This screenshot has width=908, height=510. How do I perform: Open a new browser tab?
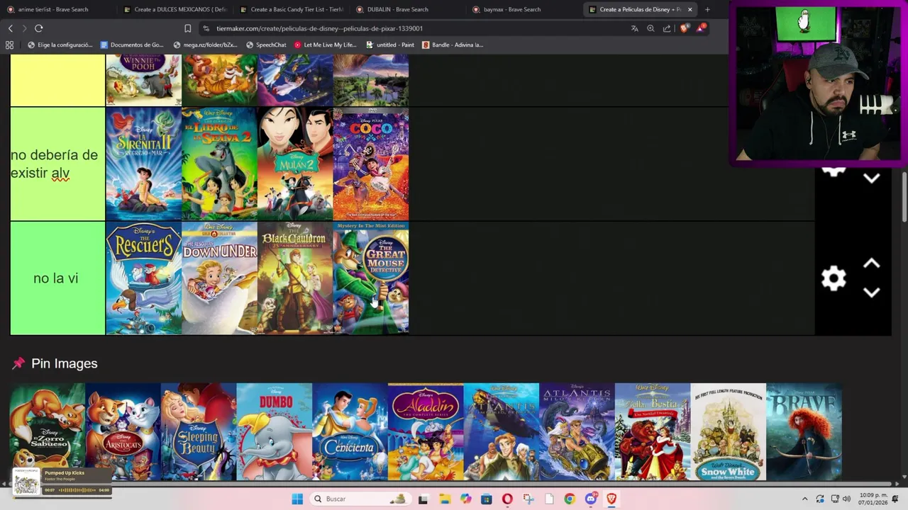click(707, 9)
